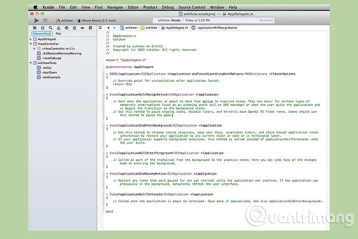Click method icon beside -viewDidLoad
This screenshot has width=358, height=239.
tap(39, 58)
